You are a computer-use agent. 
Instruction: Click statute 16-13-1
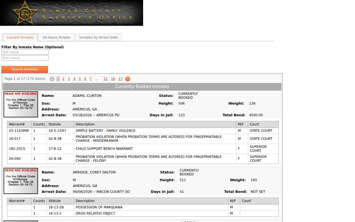click(55, 213)
